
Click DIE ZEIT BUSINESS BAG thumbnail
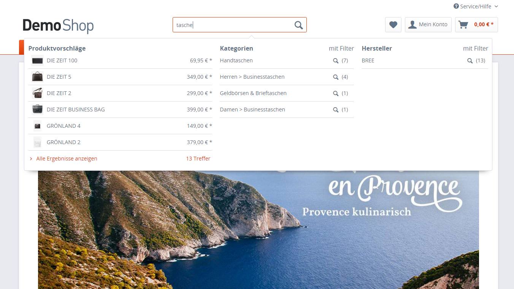(x=37, y=110)
